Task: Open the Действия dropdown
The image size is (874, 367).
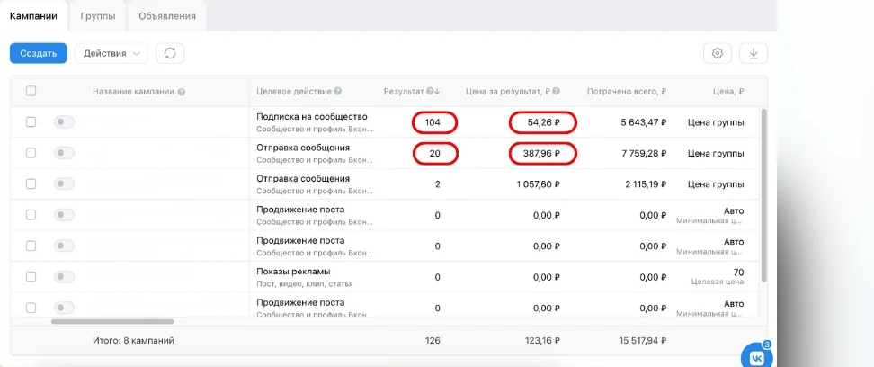Action: (111, 53)
